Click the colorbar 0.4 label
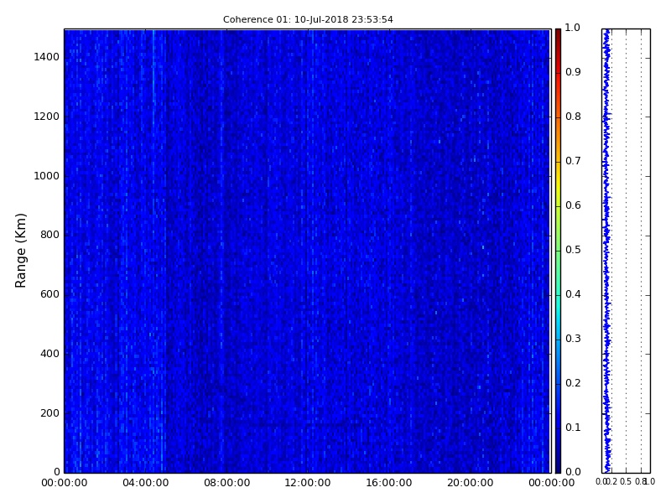This screenshot has height=503, width=671. [573, 294]
